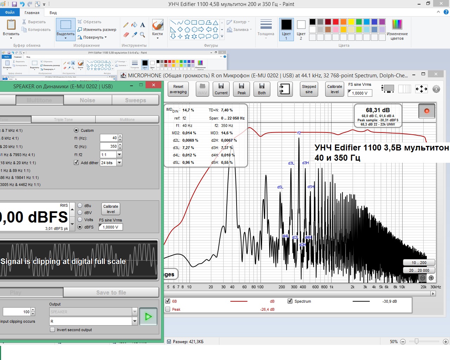Select the Fill with color bucket tool
This screenshot has width=450, height=360.
point(134,25)
